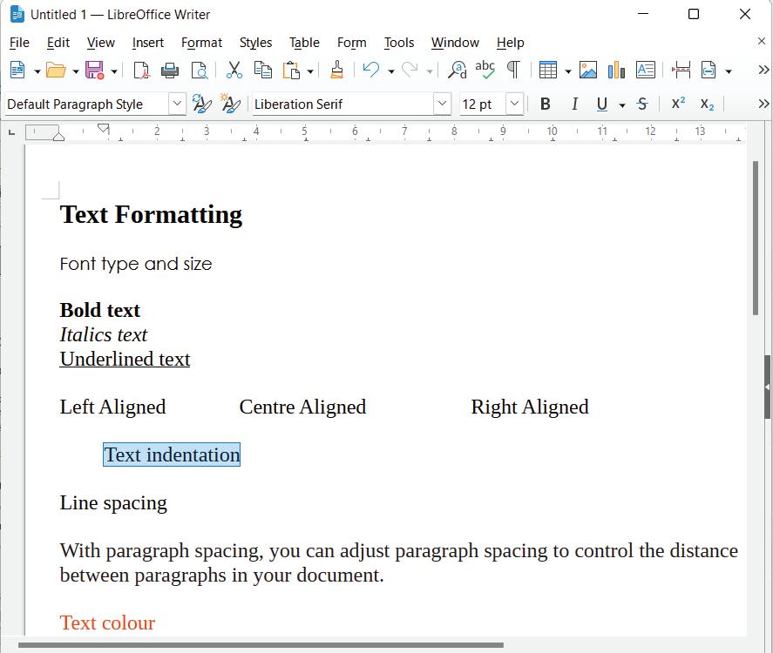The height and width of the screenshot is (653, 773).
Task: Toggle Print Preview icon
Action: (200, 70)
